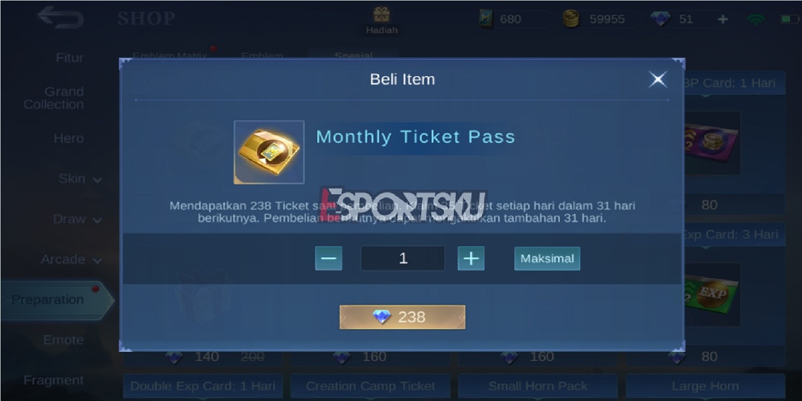802x401 pixels.
Task: Expand the Draw category chevron
Action: coord(97,221)
